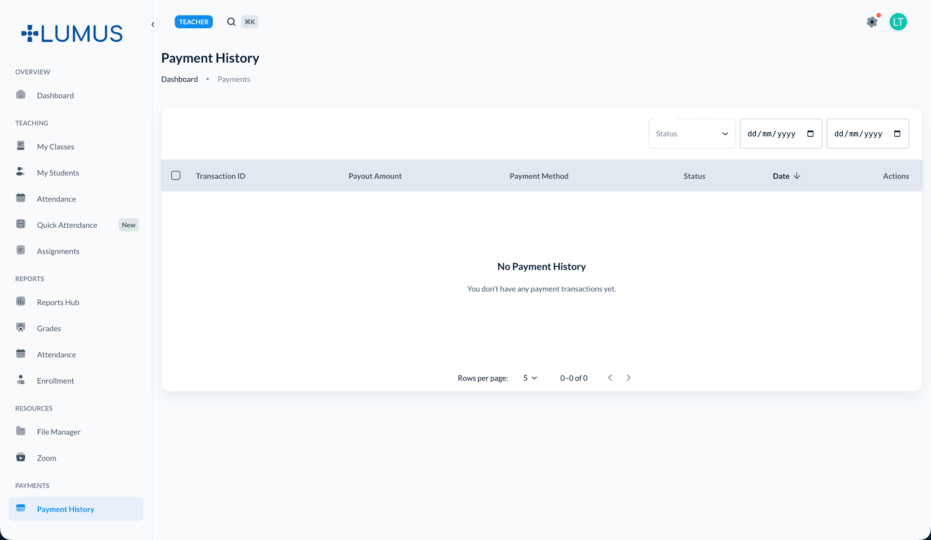Image resolution: width=931 pixels, height=540 pixels.
Task: Go to next page of results
Action: tap(628, 378)
